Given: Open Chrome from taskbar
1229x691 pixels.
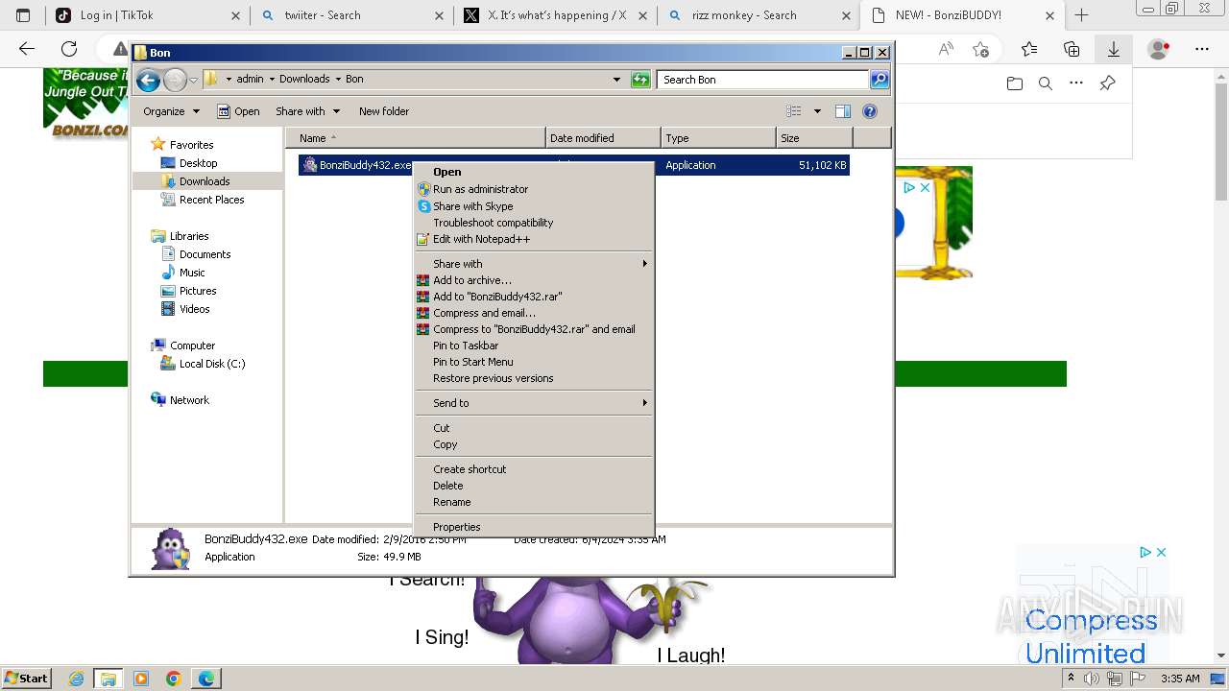Looking at the screenshot, I should (x=174, y=679).
